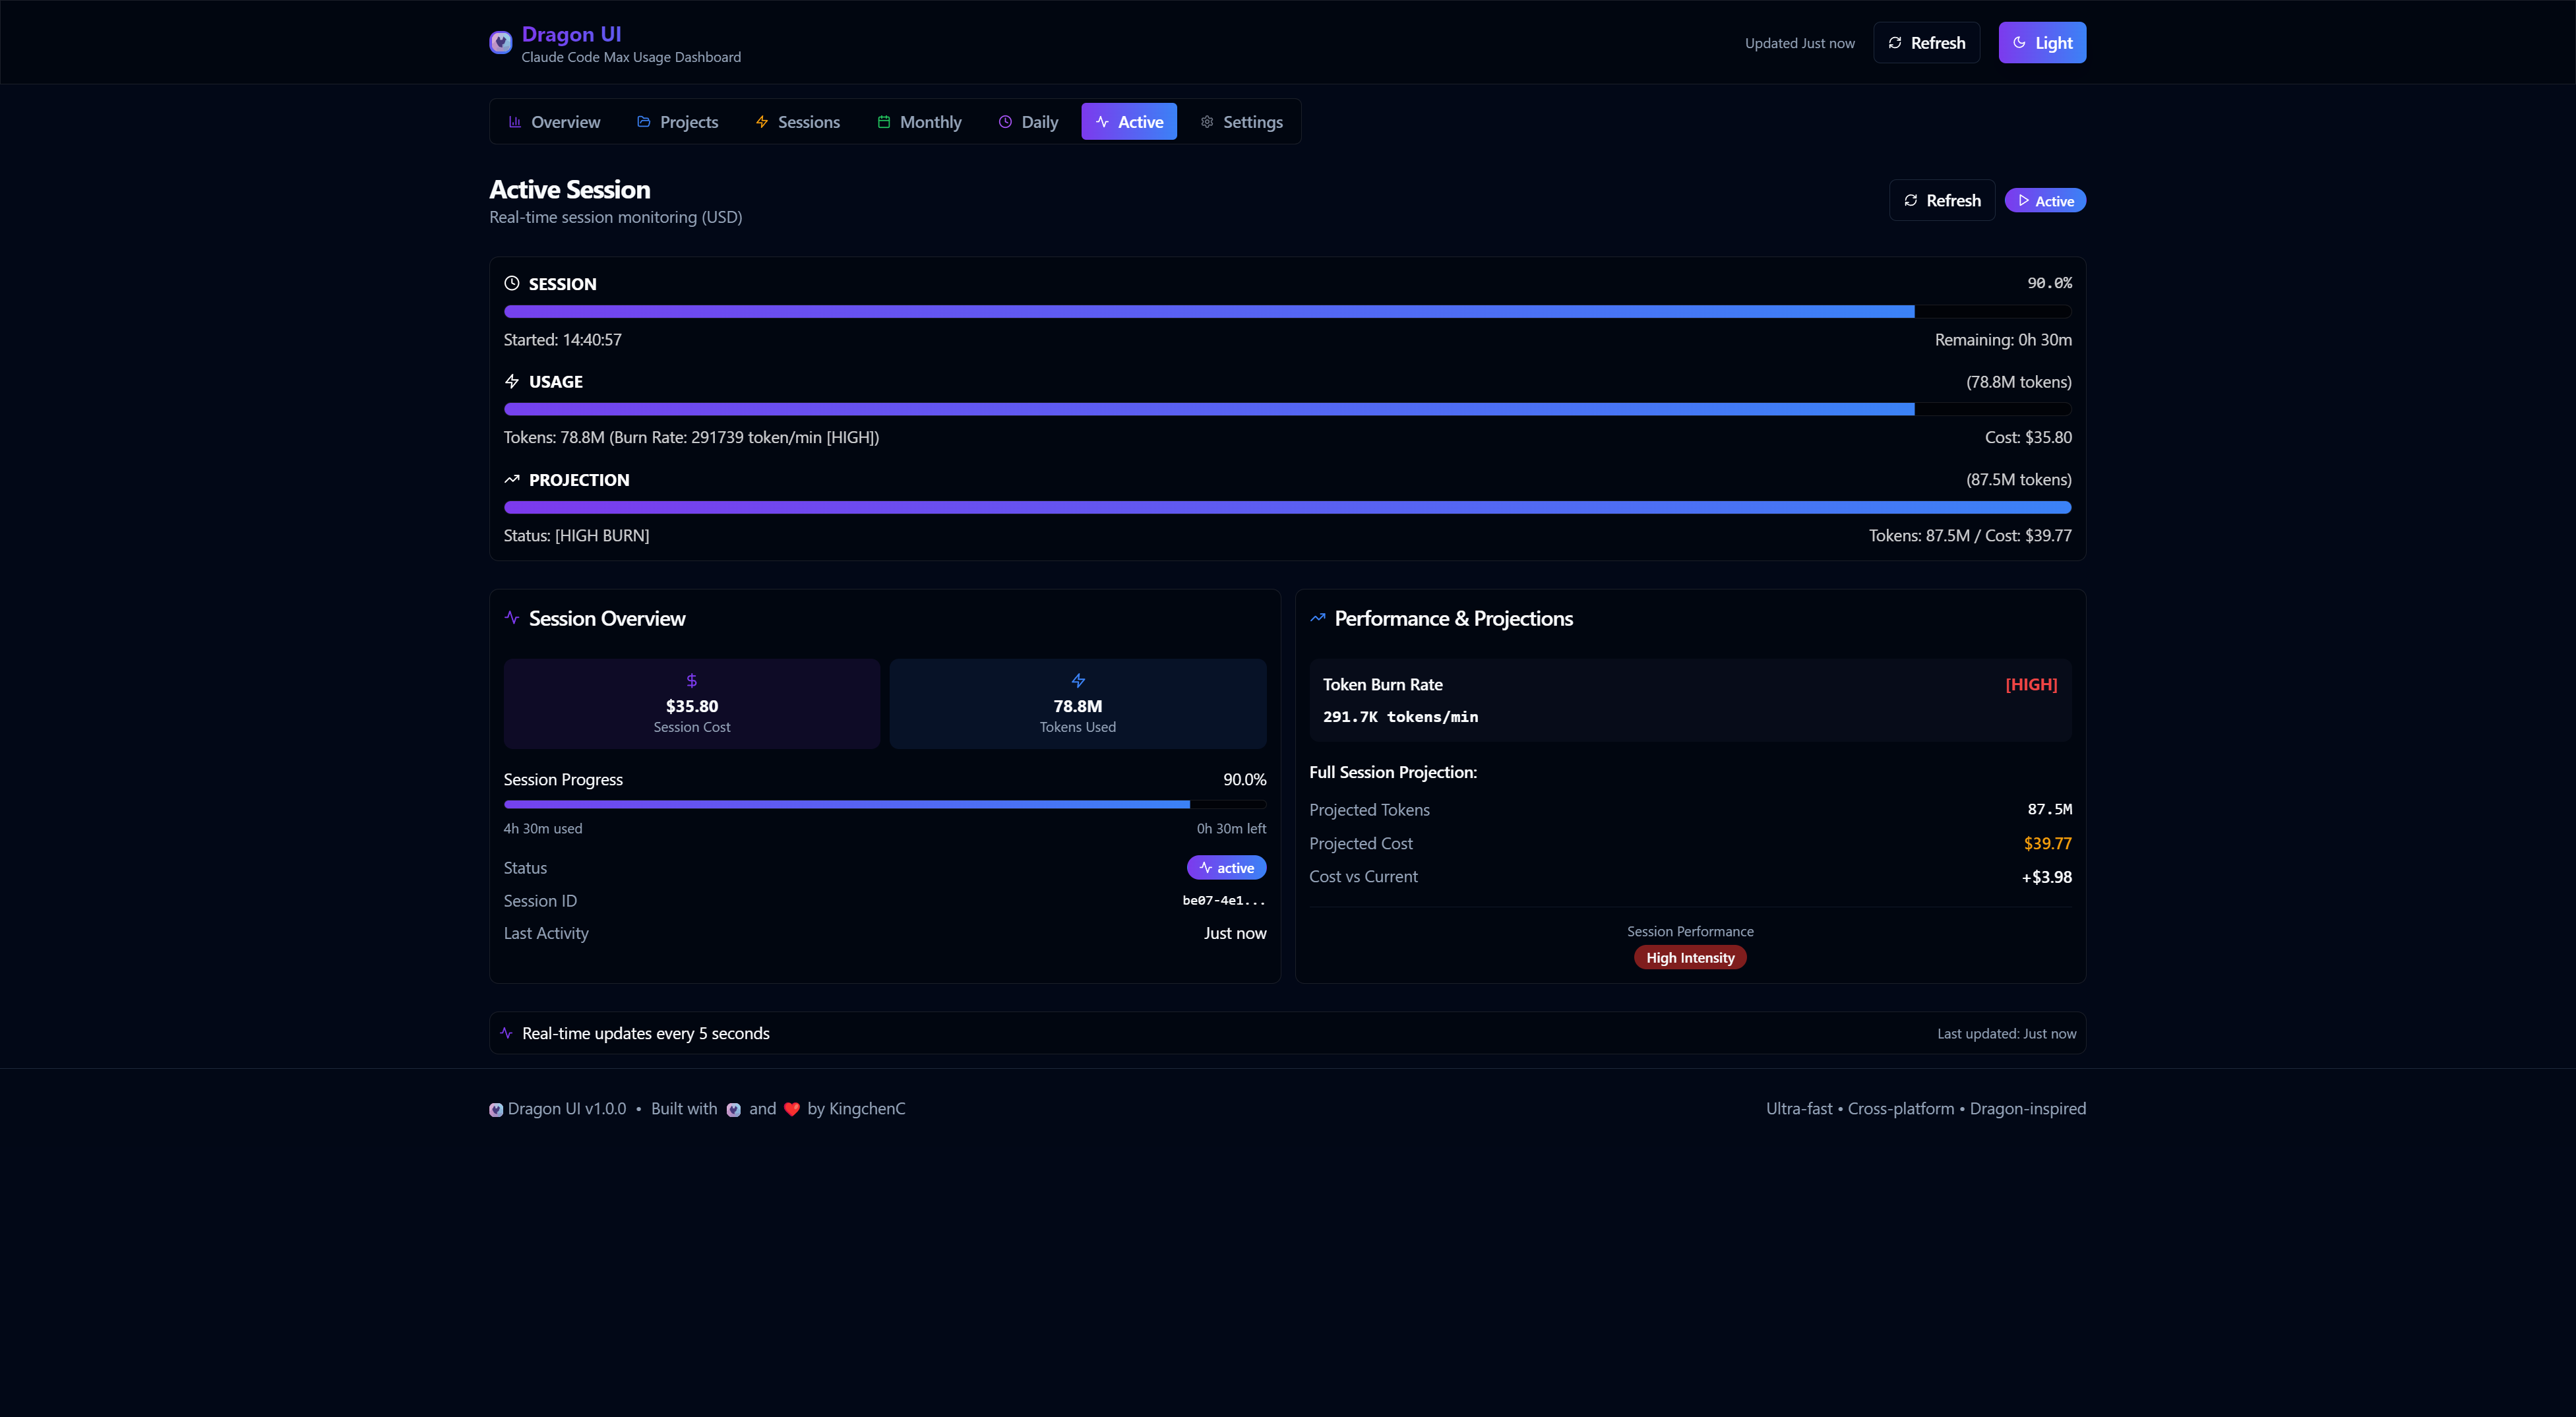Click the 291.7K tokens/min value
This screenshot has width=2576, height=1417.
1400,717
